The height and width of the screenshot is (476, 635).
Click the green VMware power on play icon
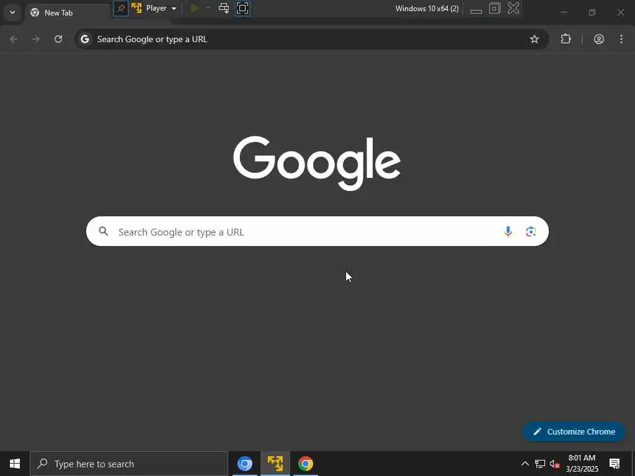pos(195,8)
